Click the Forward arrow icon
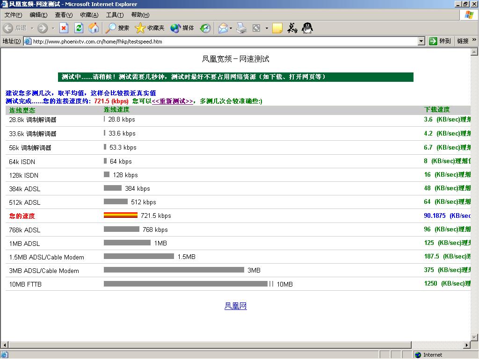Image resolution: width=479 pixels, height=359 pixels. pyautogui.click(x=43, y=28)
